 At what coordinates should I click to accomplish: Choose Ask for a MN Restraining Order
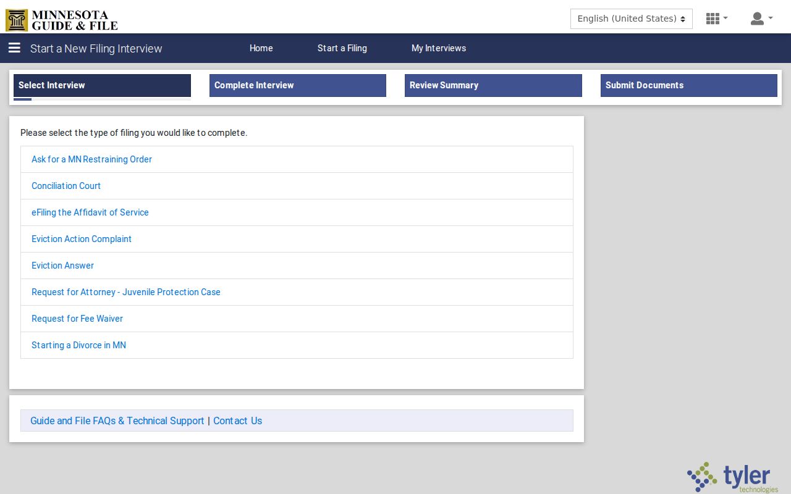(x=297, y=159)
